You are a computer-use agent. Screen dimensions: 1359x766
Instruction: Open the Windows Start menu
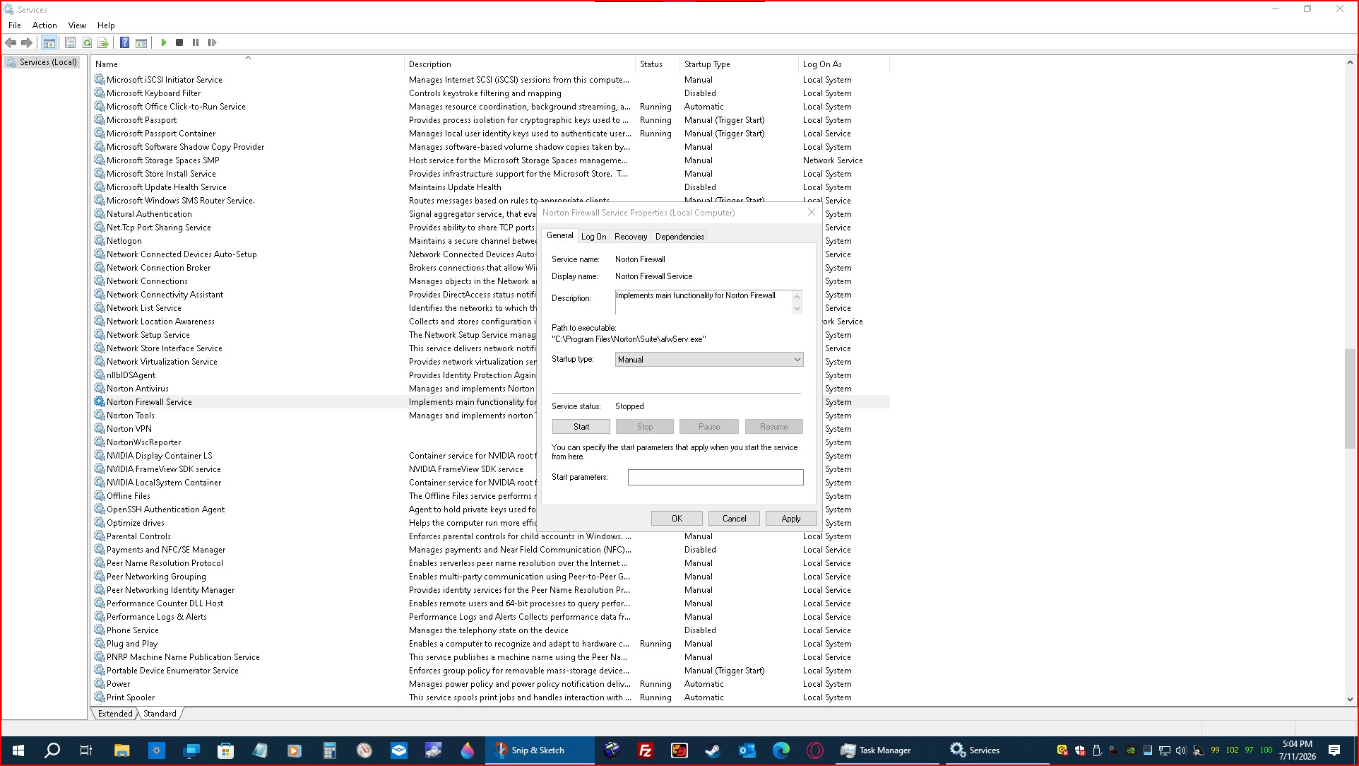[18, 750]
